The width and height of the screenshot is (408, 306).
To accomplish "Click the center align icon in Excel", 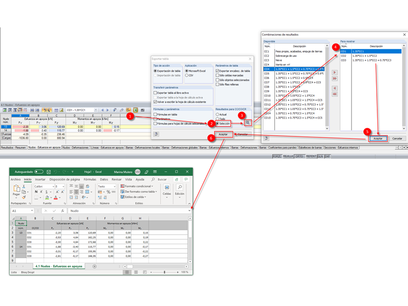I will pos(76,192).
